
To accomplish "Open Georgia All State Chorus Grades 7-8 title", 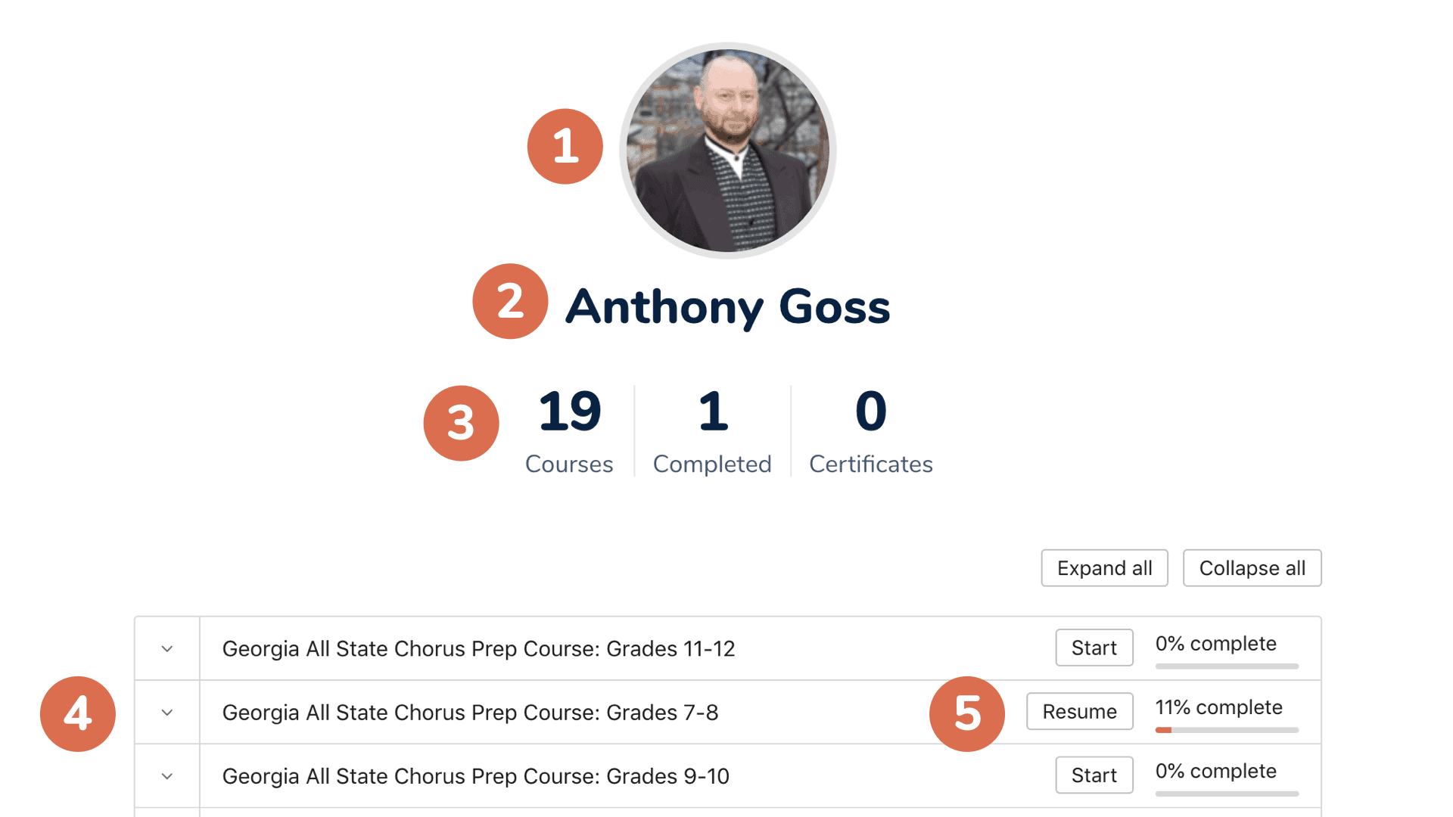I will pos(470,713).
